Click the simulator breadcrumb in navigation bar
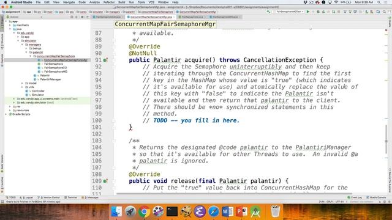This screenshot has height=220, width=392. coord(97,12)
